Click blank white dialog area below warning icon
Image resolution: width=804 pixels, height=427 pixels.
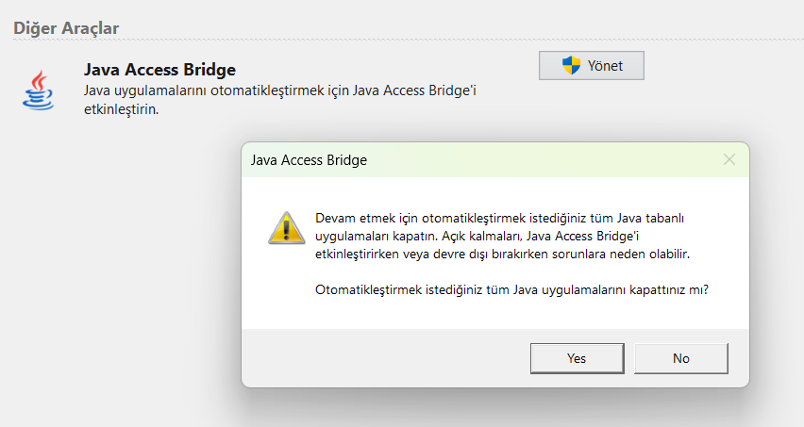point(281,292)
